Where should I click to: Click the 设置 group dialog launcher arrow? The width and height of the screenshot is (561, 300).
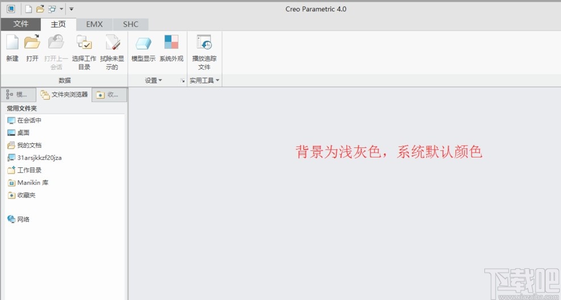[x=182, y=81]
